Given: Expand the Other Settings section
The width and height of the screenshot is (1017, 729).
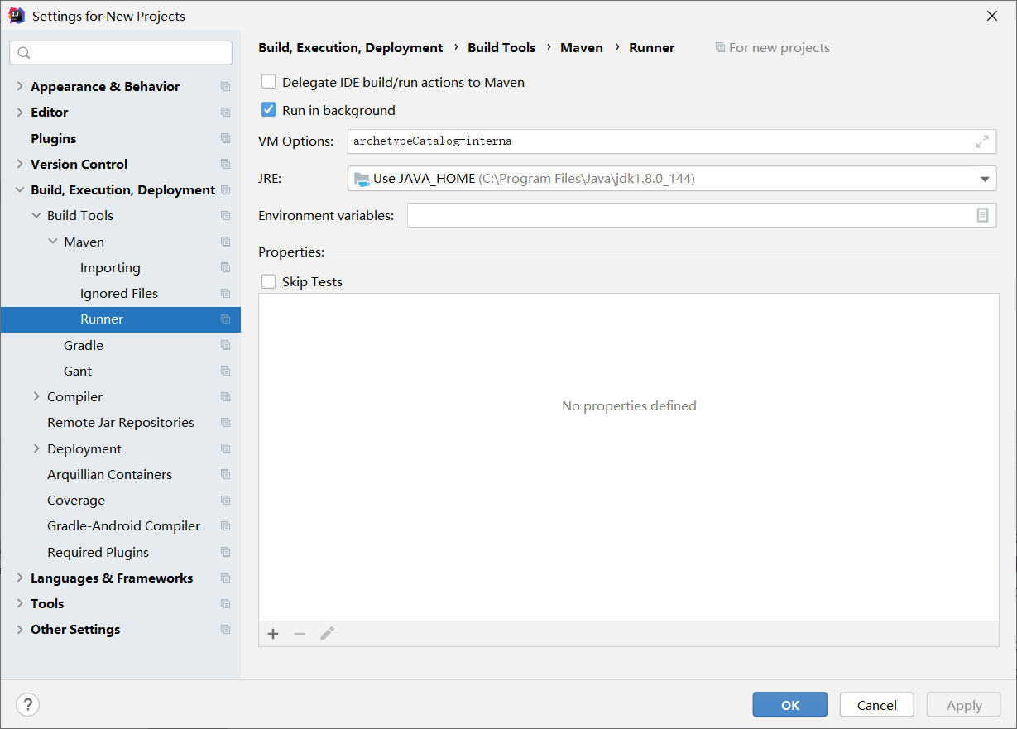Looking at the screenshot, I should pyautogui.click(x=20, y=629).
